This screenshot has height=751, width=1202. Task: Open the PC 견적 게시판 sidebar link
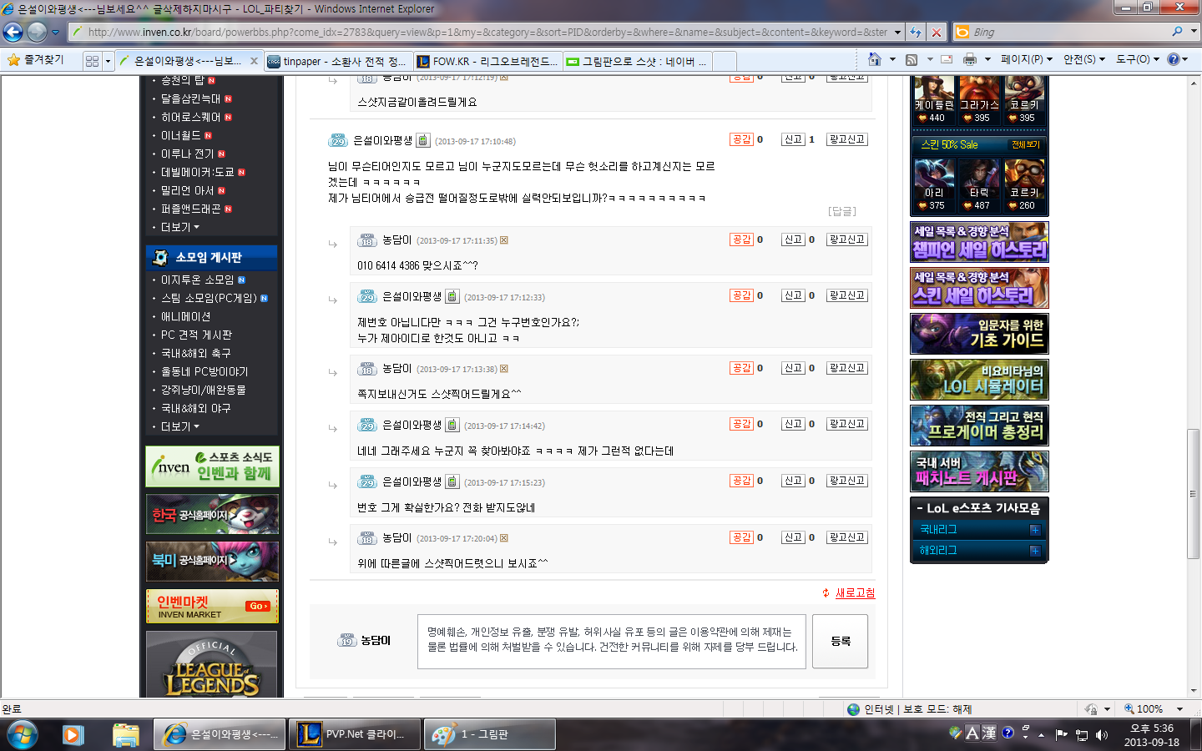click(196, 335)
